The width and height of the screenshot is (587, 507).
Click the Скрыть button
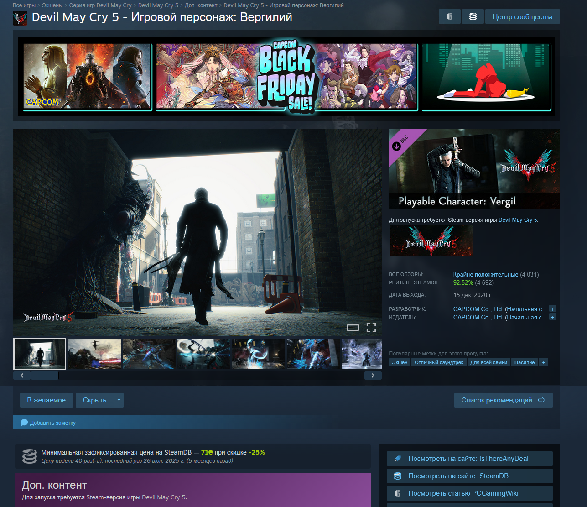95,400
